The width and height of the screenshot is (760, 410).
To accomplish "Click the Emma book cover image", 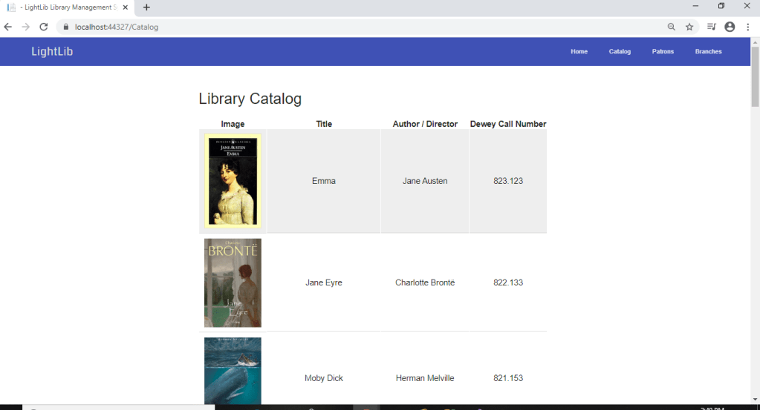I will click(x=233, y=181).
